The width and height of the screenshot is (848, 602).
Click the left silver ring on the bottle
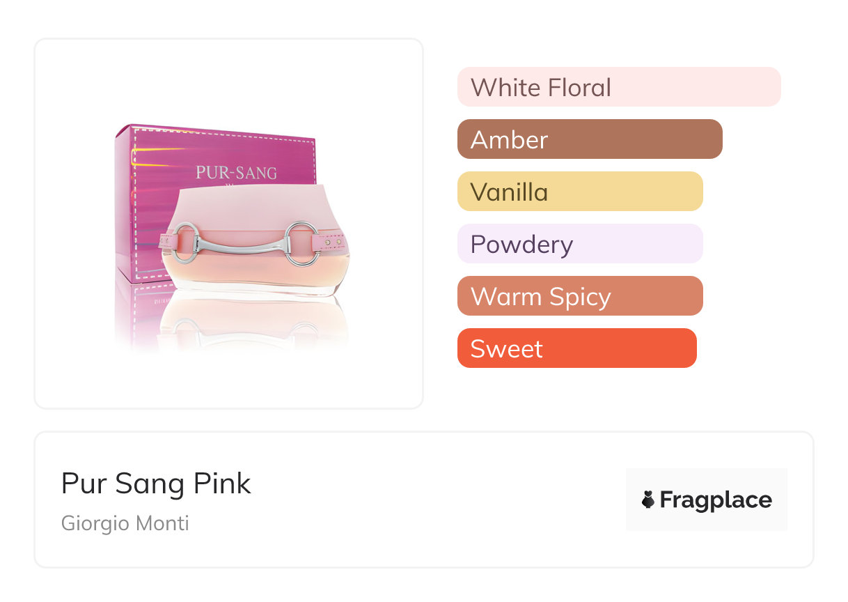[186, 242]
